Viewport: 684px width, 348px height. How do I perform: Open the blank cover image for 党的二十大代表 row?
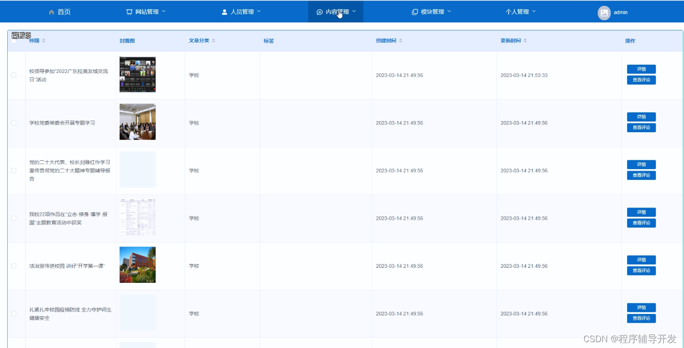(138, 170)
